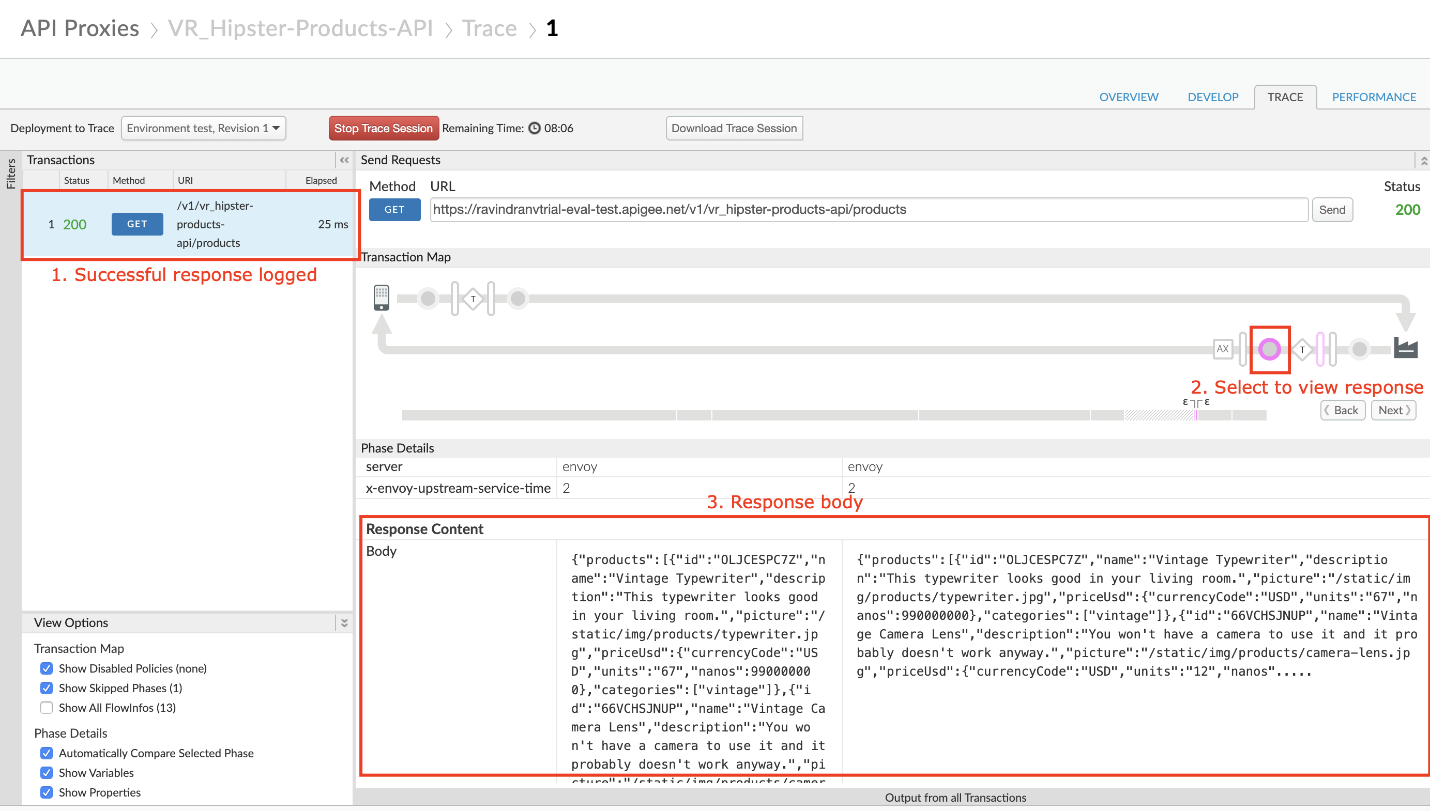
Task: Select the highlighted pink response circle
Action: 1270,349
